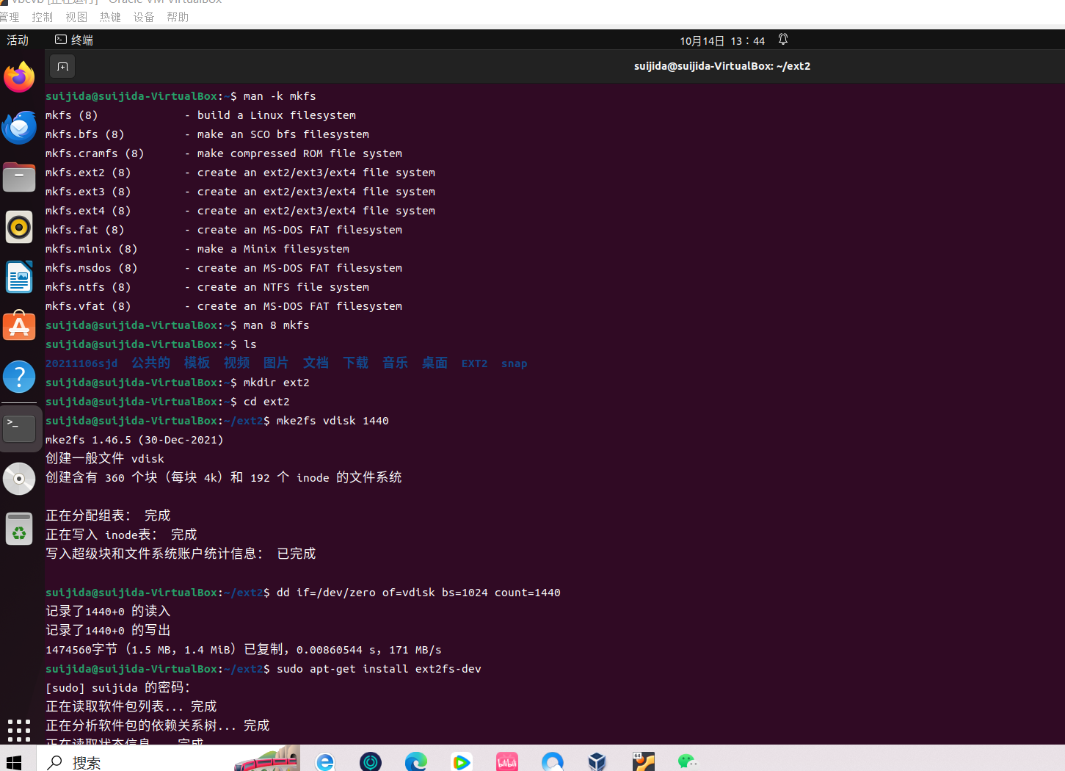Click the '创建一般文件 vdisk' output line
This screenshot has width=1065, height=771.
click(x=105, y=458)
